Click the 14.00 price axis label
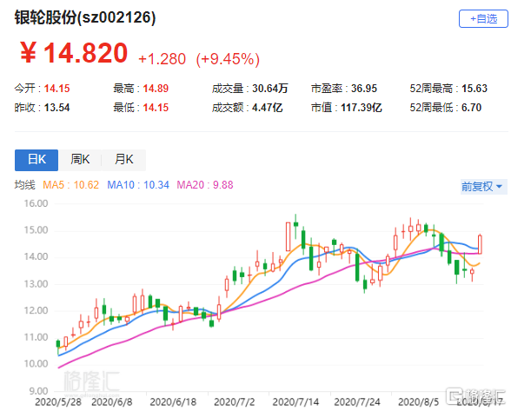The image size is (511, 411). [x=36, y=257]
